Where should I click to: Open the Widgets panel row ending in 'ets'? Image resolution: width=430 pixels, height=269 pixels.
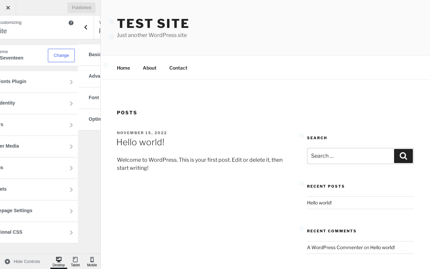coord(39,189)
